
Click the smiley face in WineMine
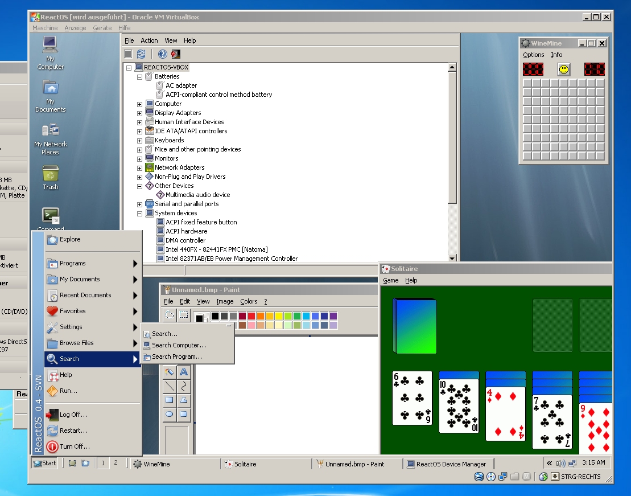(564, 69)
